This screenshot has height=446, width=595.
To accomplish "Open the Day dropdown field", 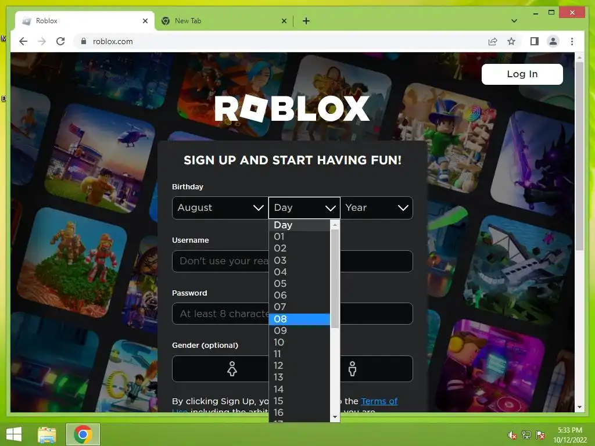I will tap(304, 208).
